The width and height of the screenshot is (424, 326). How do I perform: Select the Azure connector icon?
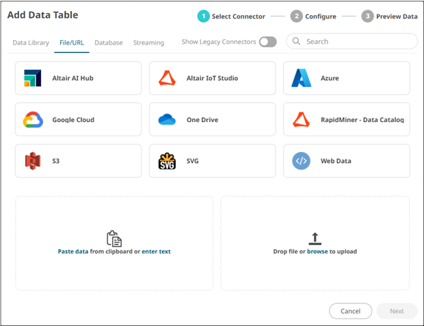(x=302, y=78)
